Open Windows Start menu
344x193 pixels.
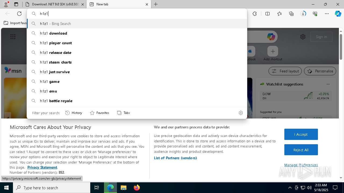tap(6, 188)
